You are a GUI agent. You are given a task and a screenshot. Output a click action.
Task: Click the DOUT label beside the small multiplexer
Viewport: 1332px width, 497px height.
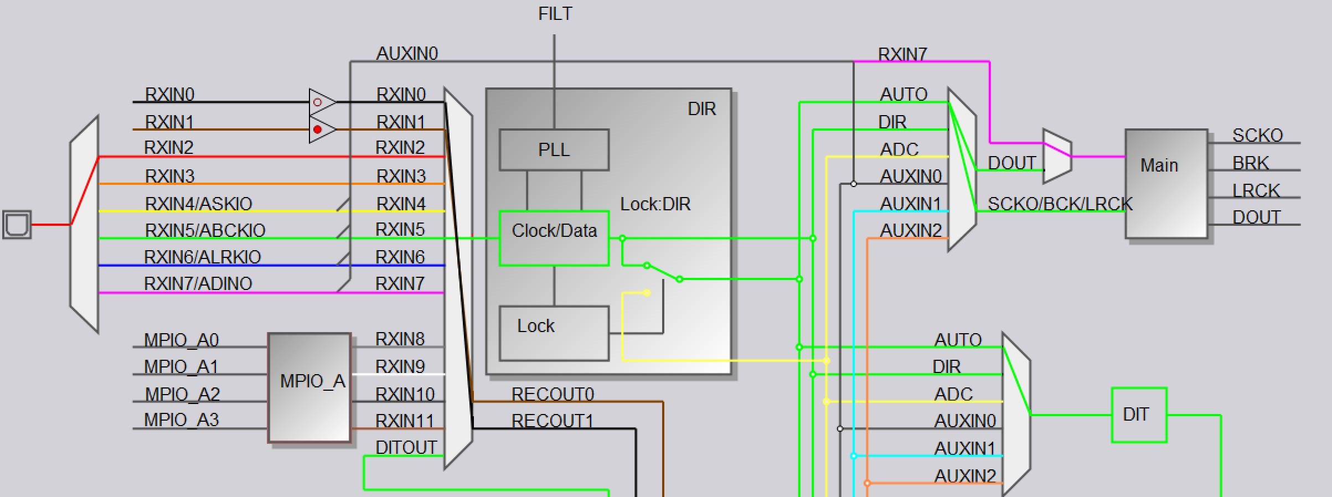1012,163
